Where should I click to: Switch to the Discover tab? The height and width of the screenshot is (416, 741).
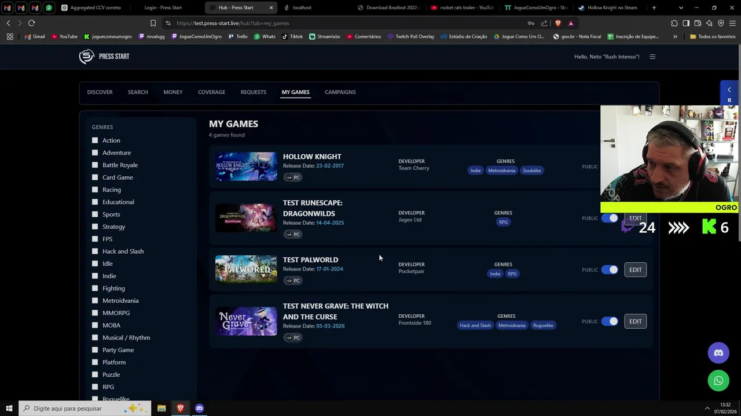[100, 92]
